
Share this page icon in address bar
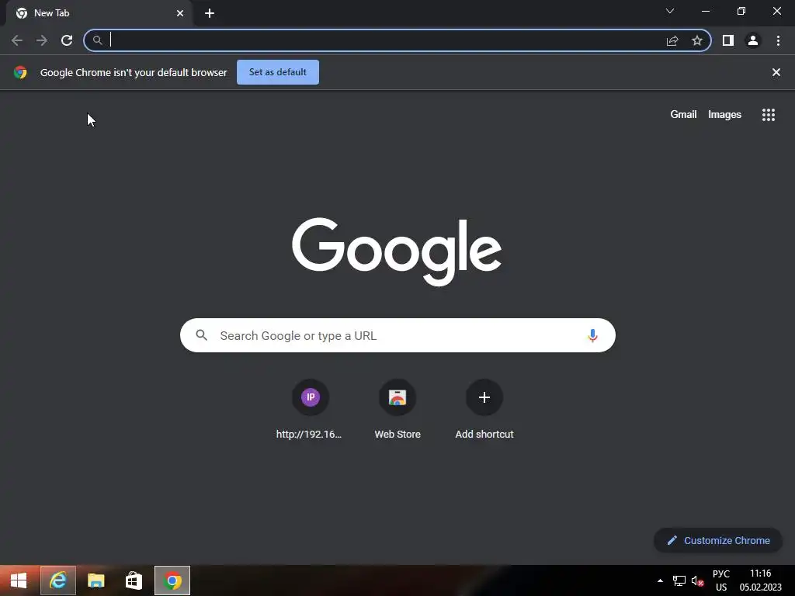coord(672,40)
